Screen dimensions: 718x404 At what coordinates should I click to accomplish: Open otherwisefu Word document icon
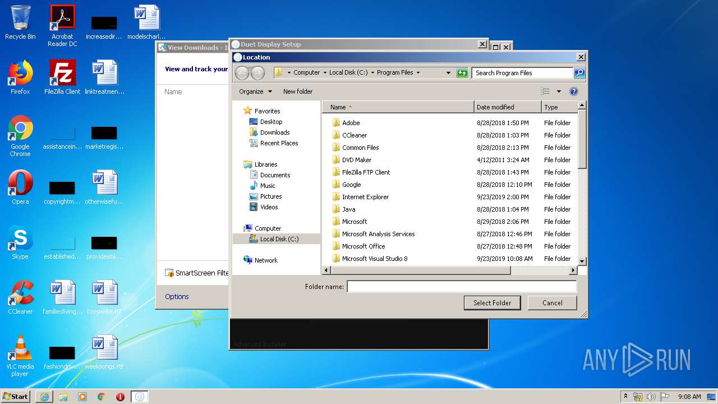click(x=104, y=187)
